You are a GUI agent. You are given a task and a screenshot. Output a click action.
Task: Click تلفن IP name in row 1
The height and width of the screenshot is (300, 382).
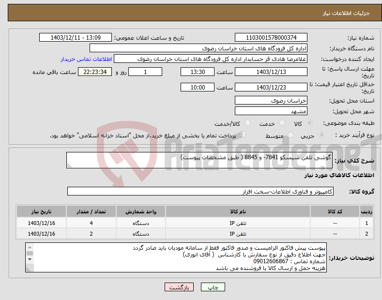point(238,223)
